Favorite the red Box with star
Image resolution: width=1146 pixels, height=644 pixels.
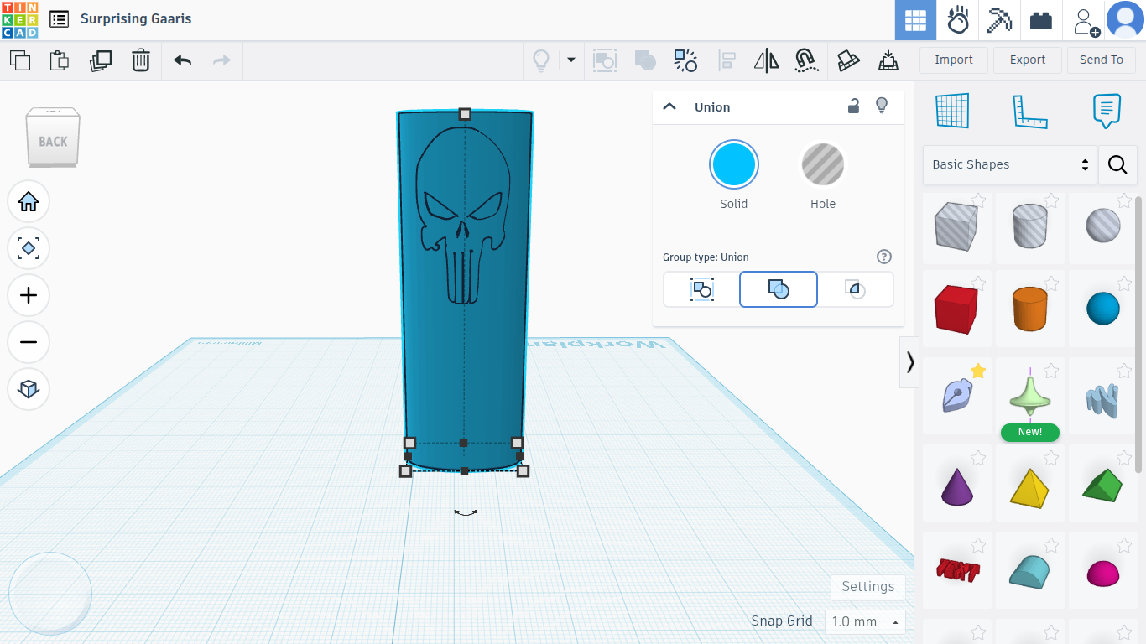tap(978, 283)
